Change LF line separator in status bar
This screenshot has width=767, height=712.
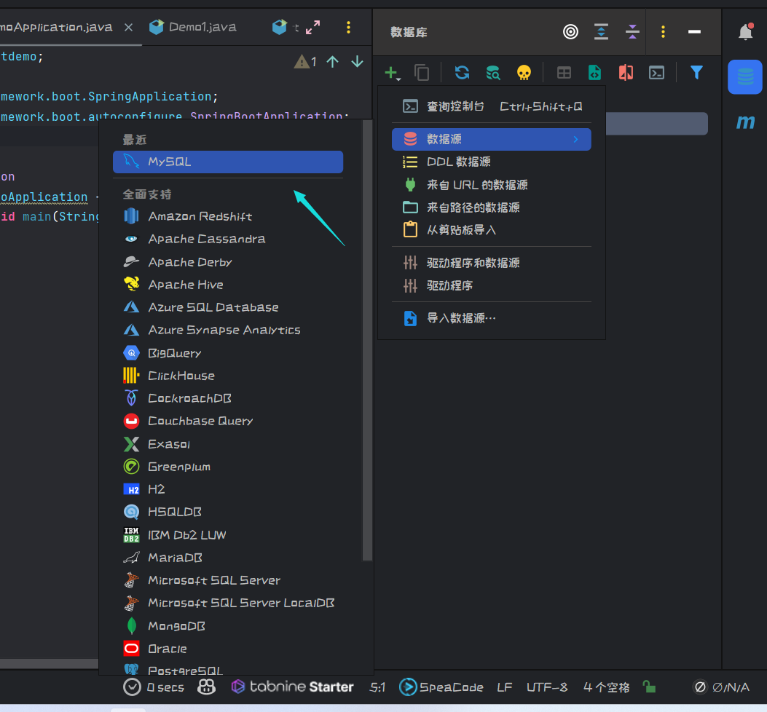504,687
